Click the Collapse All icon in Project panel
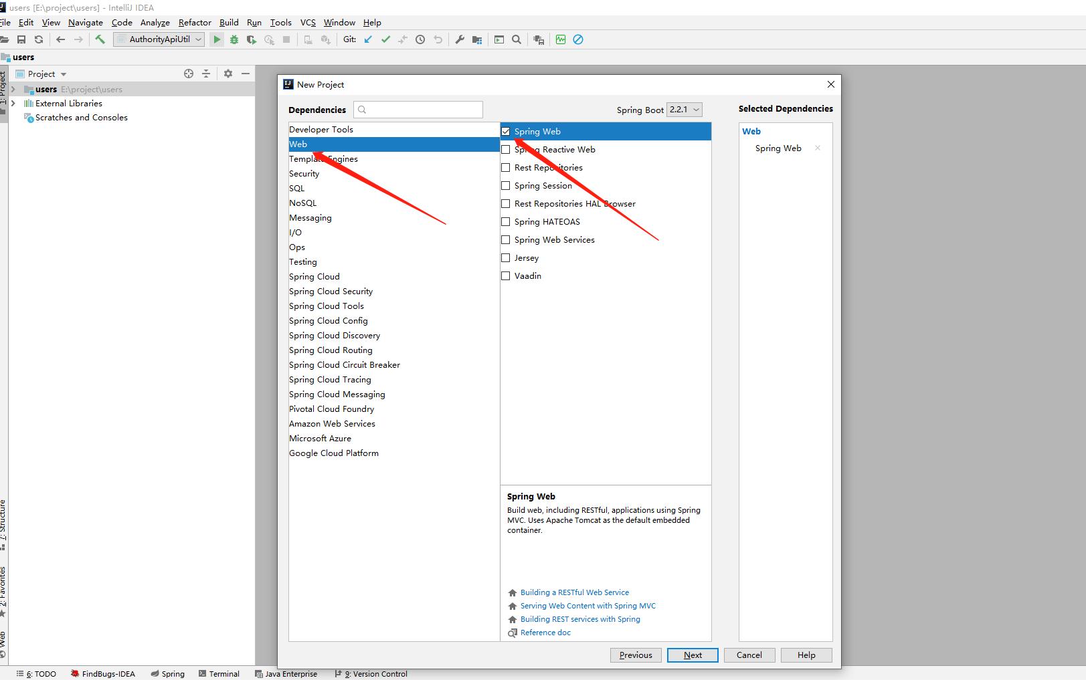 pyautogui.click(x=206, y=74)
